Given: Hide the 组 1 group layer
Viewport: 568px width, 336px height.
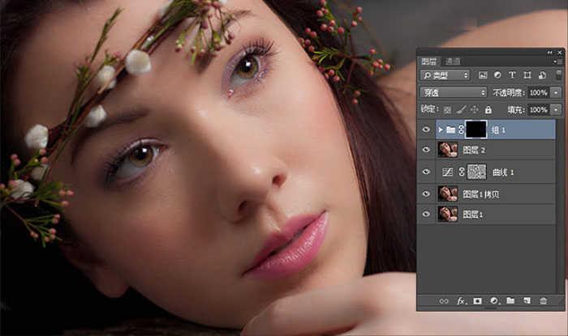Looking at the screenshot, I should [426, 130].
